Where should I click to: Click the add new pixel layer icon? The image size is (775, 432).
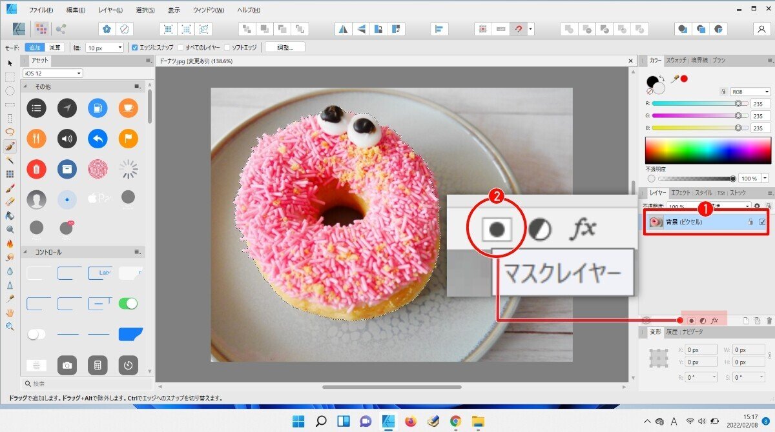747,320
